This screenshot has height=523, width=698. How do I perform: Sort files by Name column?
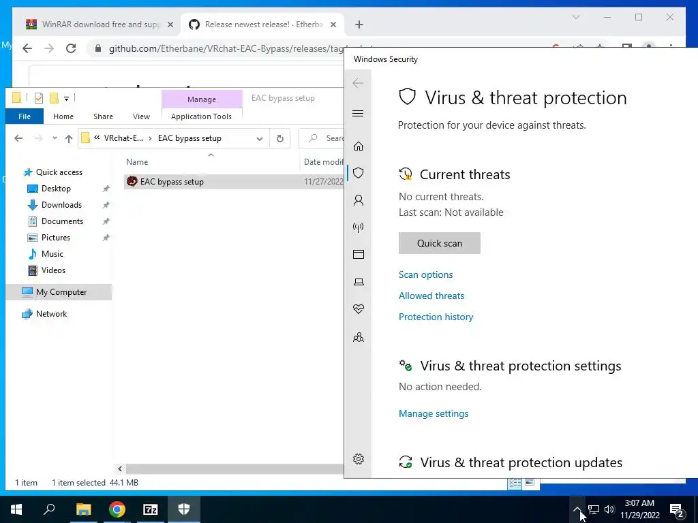pyautogui.click(x=137, y=162)
